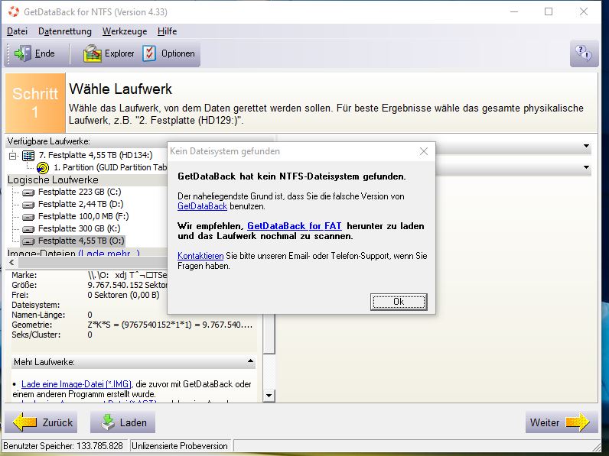Open Optionen from the toolbar
Screen dimensions: 609x456
tap(169, 53)
